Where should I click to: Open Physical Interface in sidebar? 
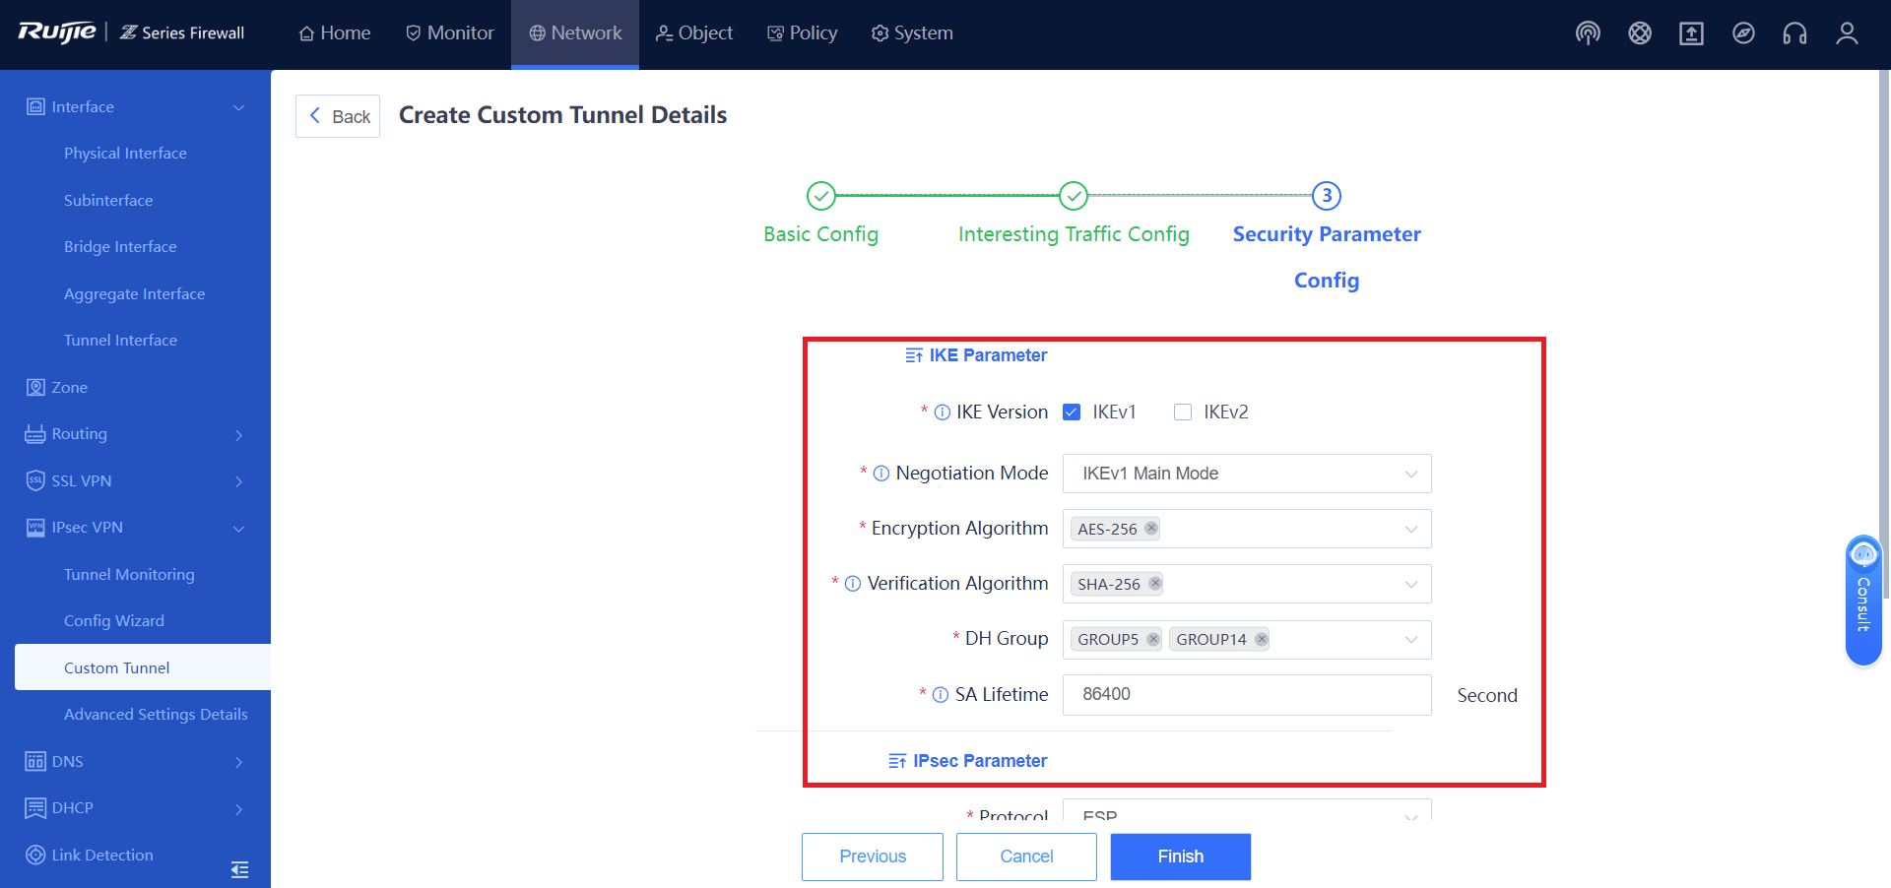(125, 154)
